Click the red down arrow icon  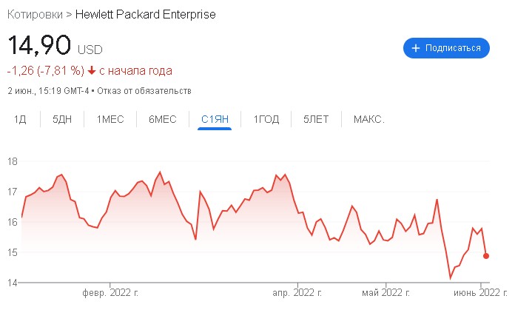click(92, 70)
